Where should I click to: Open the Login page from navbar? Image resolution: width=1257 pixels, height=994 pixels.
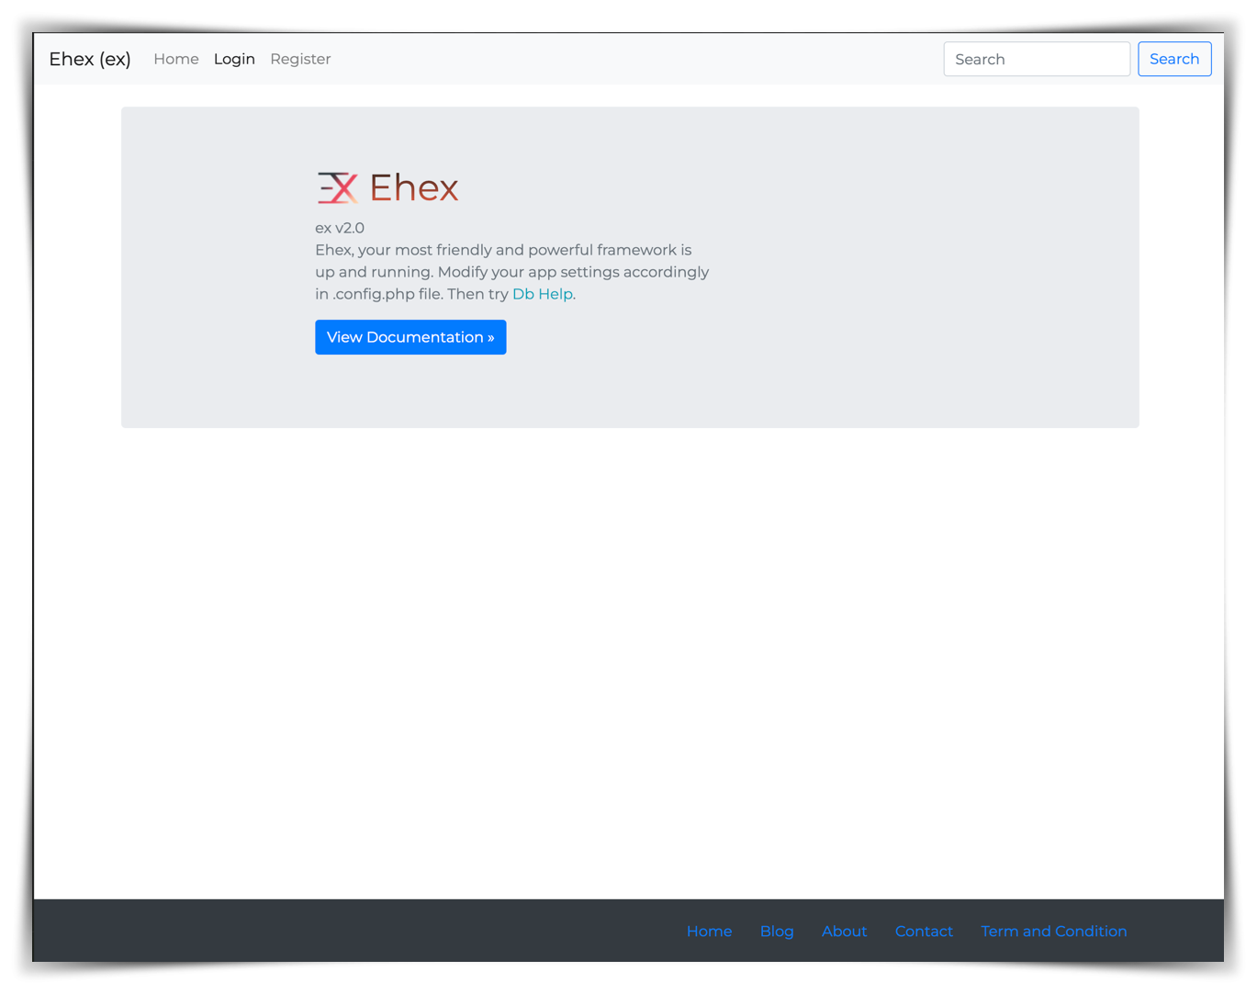pyautogui.click(x=234, y=59)
